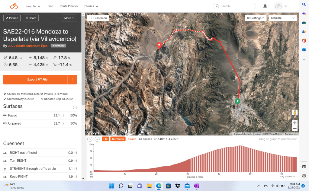This screenshot has width=309, height=191.
Task: Toggle the Ele elevation graph layer
Action: pyautogui.click(x=105, y=139)
